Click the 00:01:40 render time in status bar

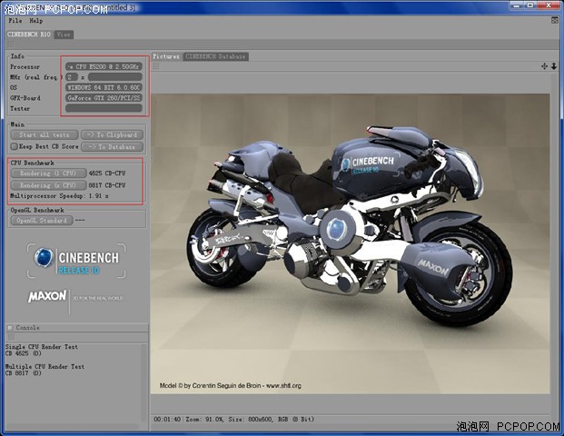point(167,420)
